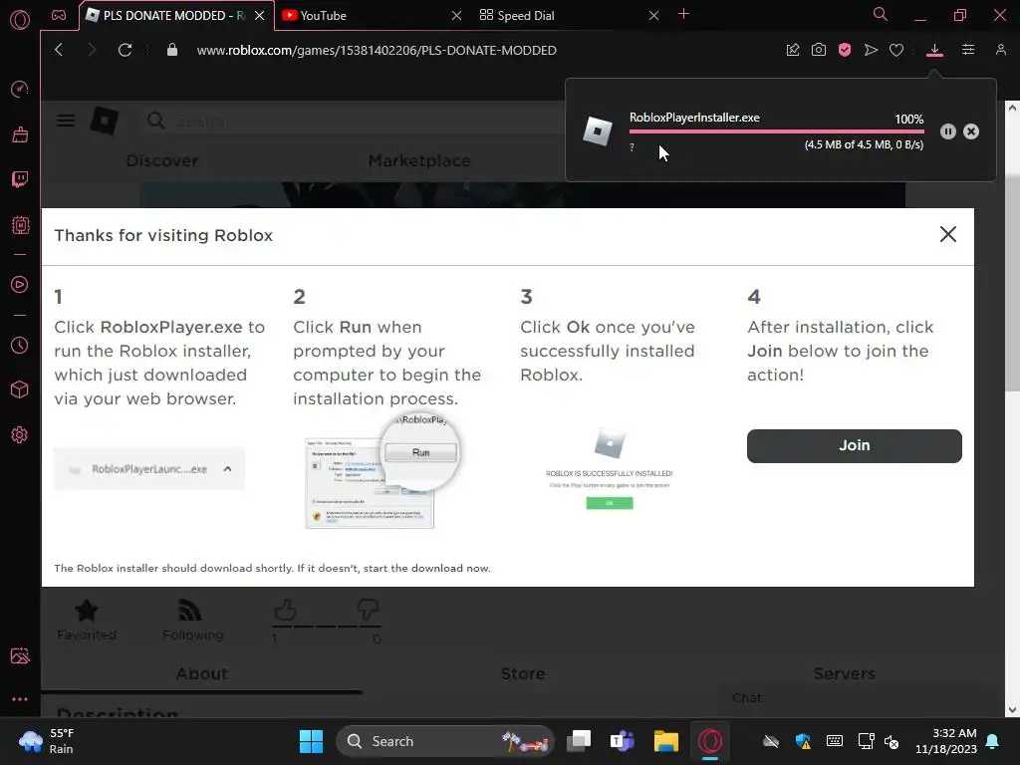Open the edit/share page icon
The width and height of the screenshot is (1020, 765).
(792, 50)
